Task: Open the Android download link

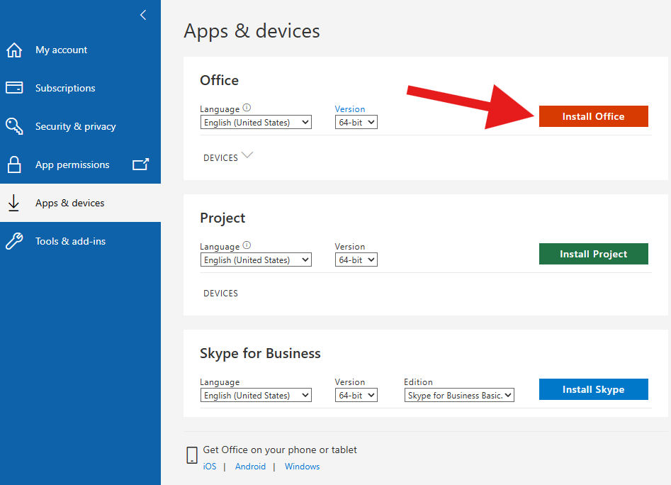Action: (250, 467)
